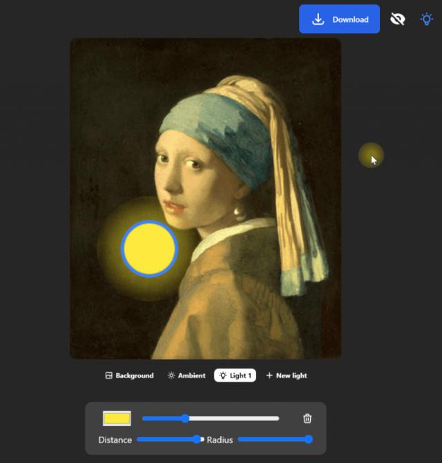Click the light intensity slider handle
Image resolution: width=442 pixels, height=463 pixels.
[185, 418]
